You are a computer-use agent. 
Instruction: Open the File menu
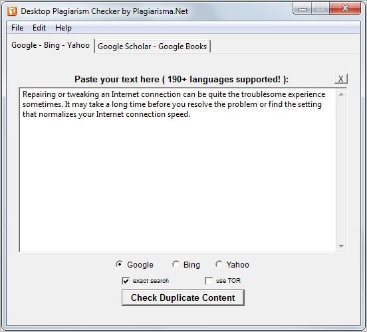17,28
